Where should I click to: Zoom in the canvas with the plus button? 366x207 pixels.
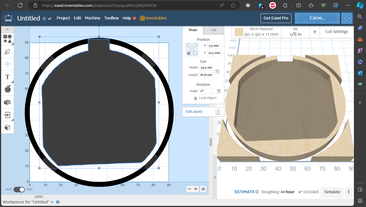196,189
